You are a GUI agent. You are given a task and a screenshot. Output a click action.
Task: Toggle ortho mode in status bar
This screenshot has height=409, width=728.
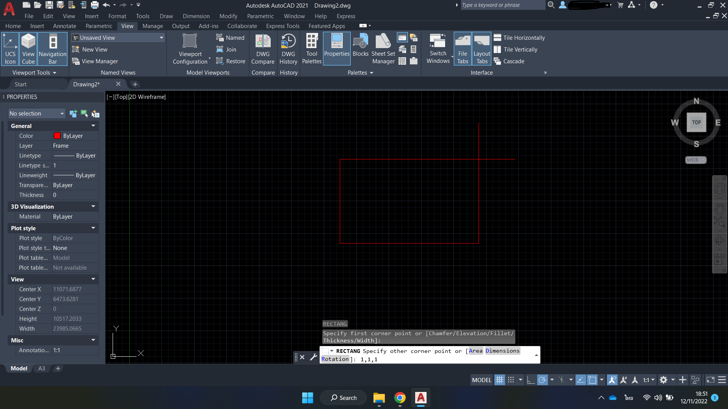point(531,379)
